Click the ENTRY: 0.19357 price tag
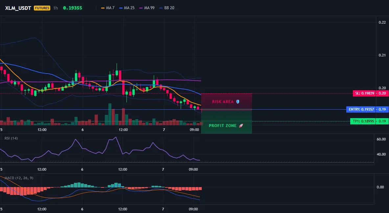This screenshot has width=389, height=213. [361, 109]
